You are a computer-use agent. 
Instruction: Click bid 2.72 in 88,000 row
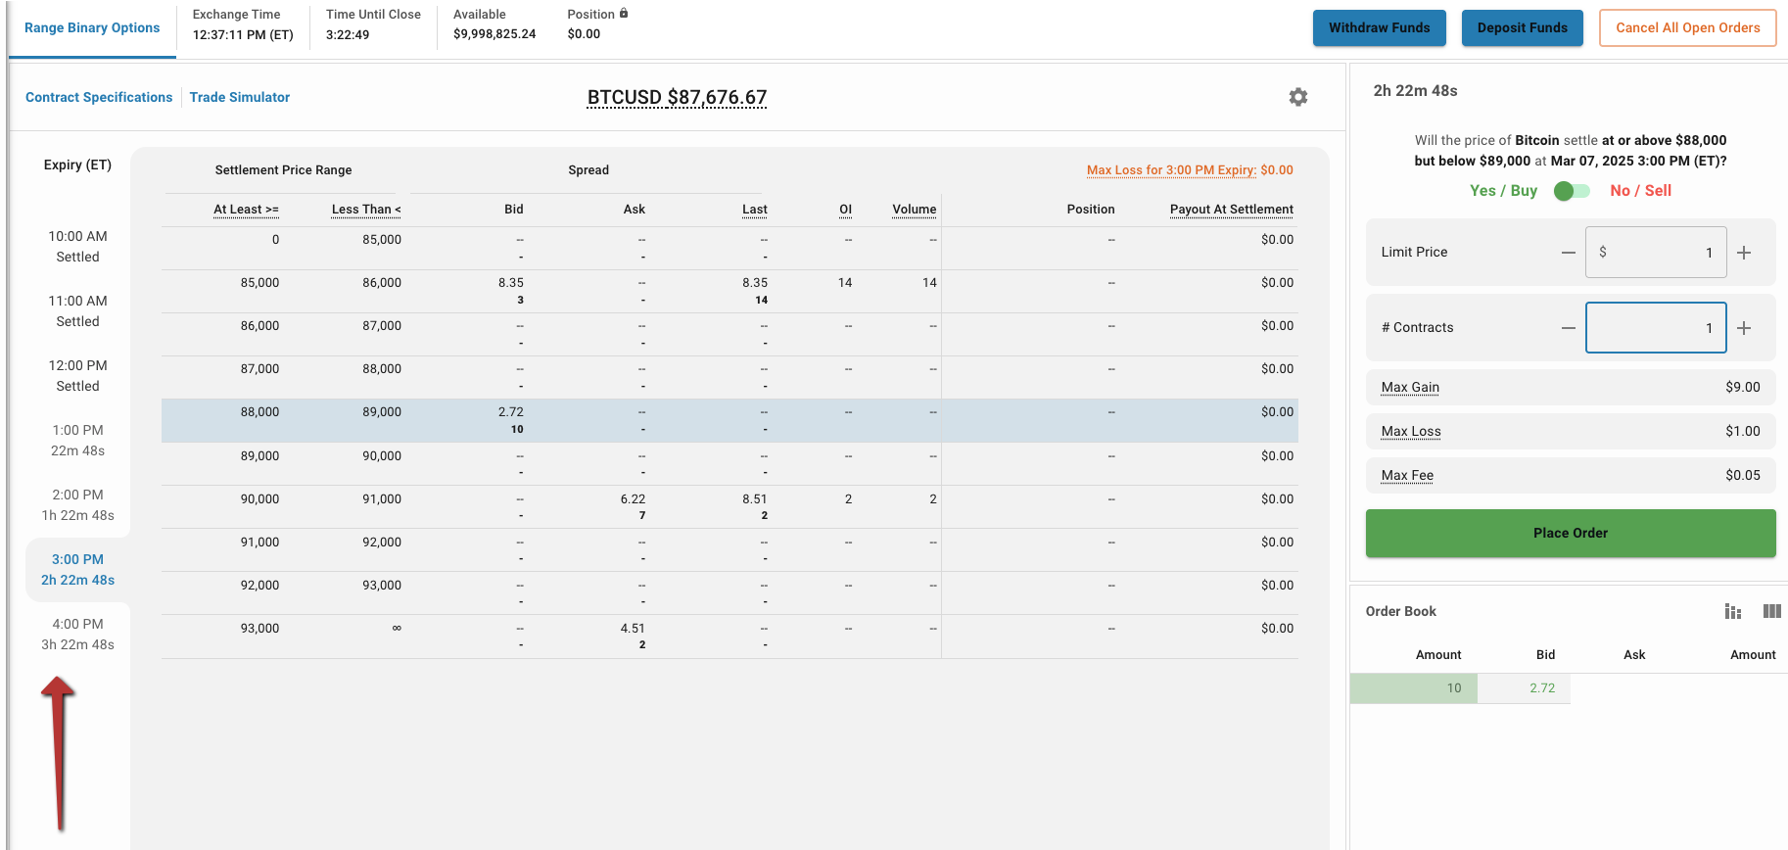511,412
